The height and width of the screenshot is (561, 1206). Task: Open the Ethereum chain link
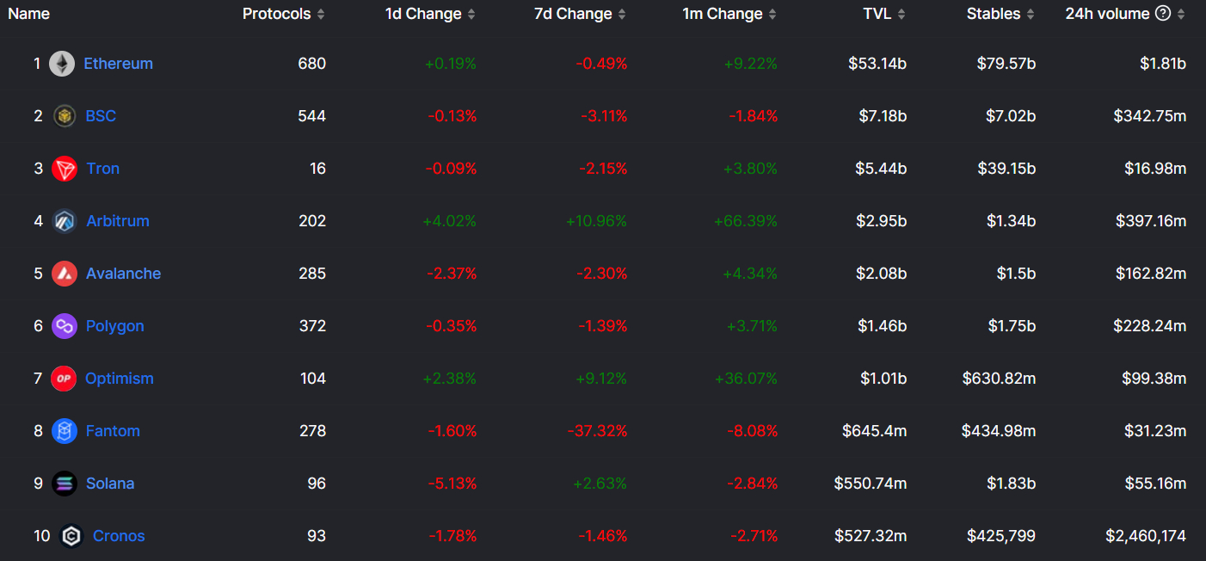(x=118, y=64)
